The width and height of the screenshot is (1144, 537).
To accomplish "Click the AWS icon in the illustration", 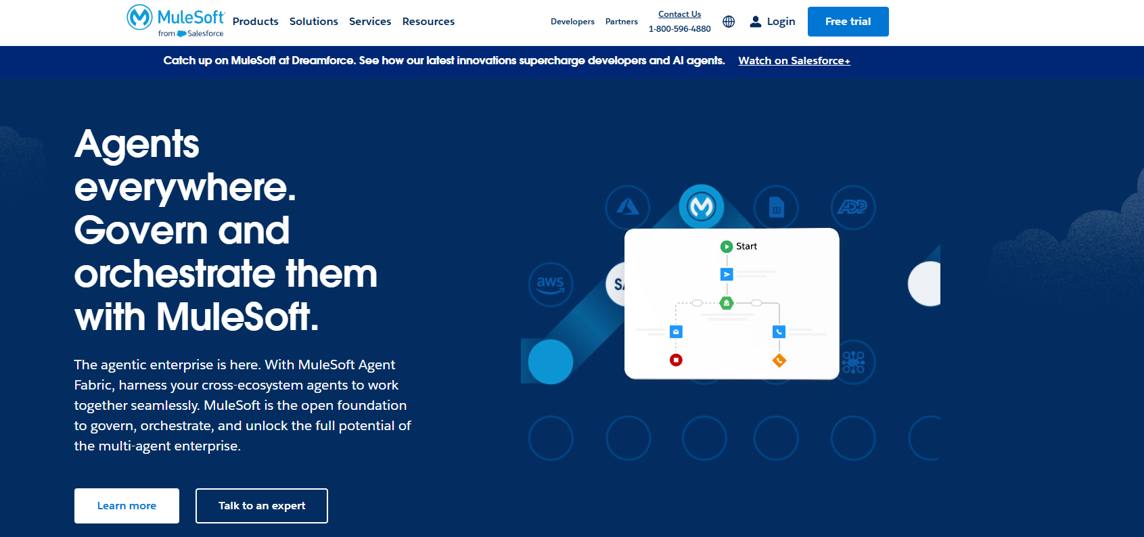I will [550, 284].
